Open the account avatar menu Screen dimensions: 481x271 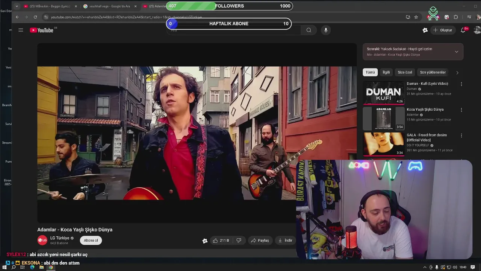click(x=477, y=30)
